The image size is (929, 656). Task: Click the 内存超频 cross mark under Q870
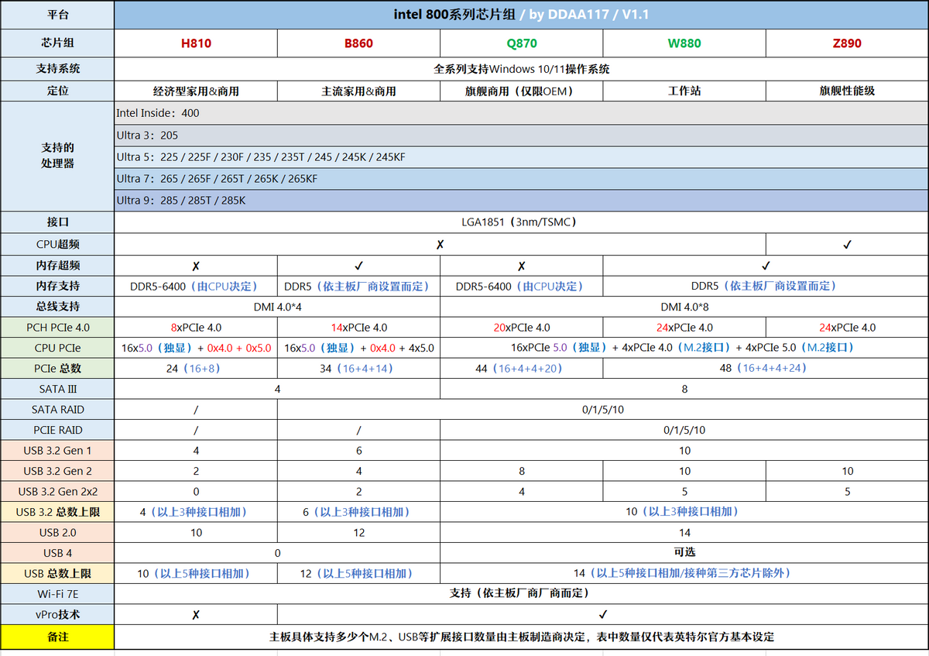521,265
